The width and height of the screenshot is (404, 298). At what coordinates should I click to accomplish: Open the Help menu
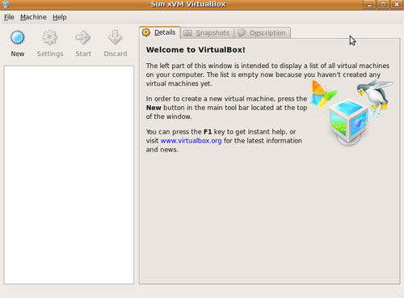coord(60,17)
